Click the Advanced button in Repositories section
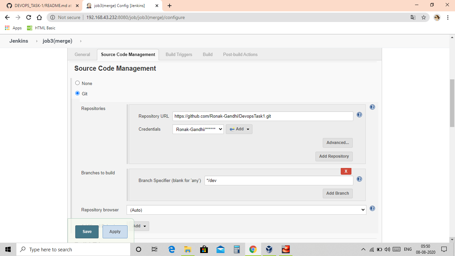The image size is (455, 256). click(x=337, y=143)
